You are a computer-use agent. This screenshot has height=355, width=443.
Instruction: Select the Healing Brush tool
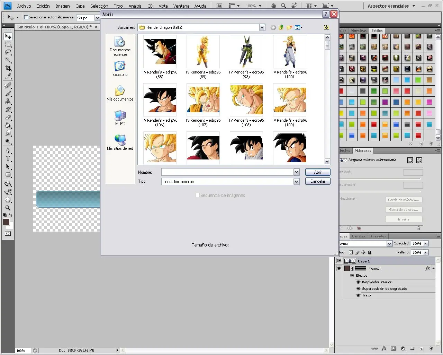(x=8, y=86)
